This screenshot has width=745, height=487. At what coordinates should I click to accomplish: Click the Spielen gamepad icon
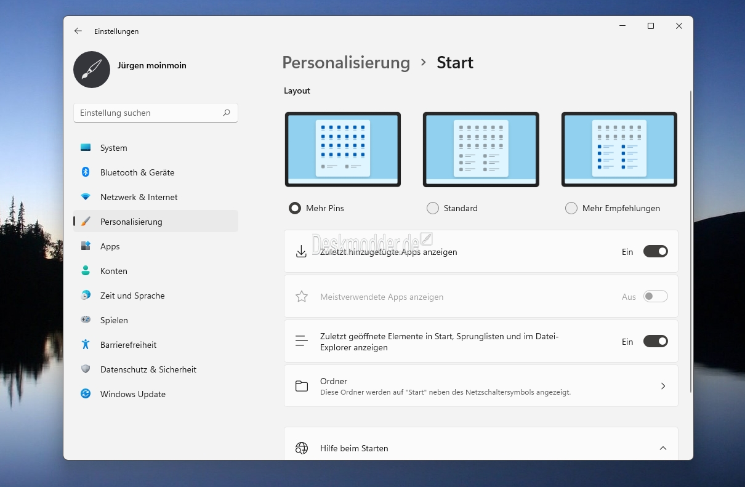86,320
